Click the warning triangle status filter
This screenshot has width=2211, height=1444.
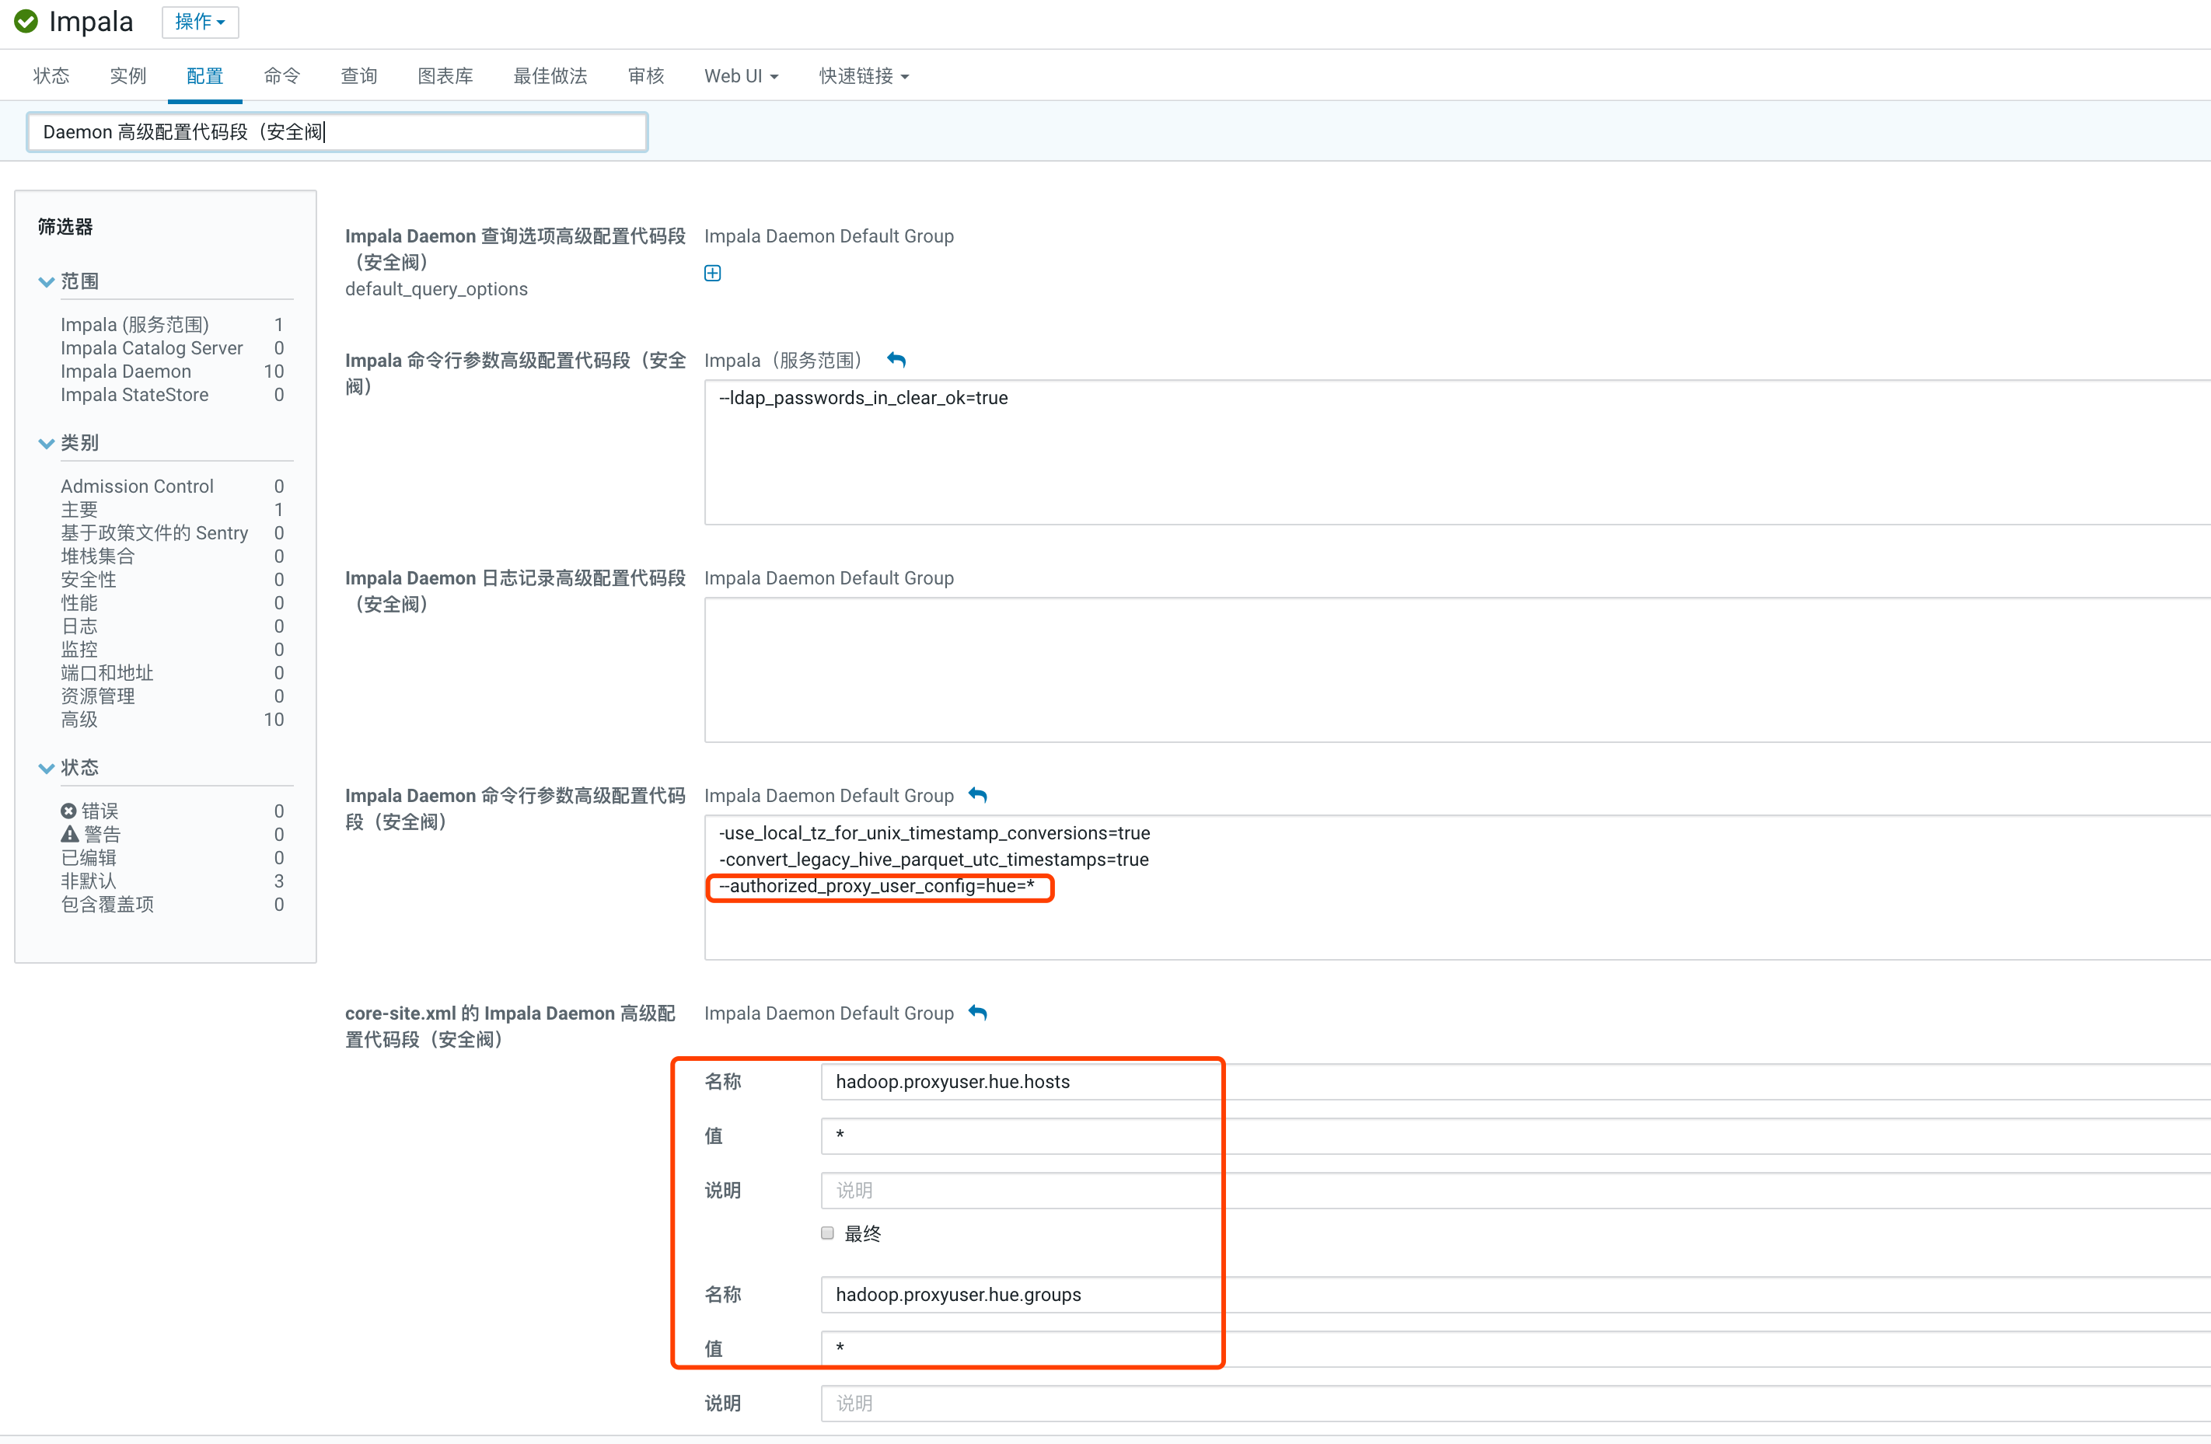[x=70, y=834]
